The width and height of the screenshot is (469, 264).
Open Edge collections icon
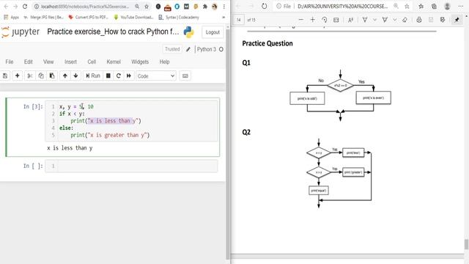[x=434, y=7]
